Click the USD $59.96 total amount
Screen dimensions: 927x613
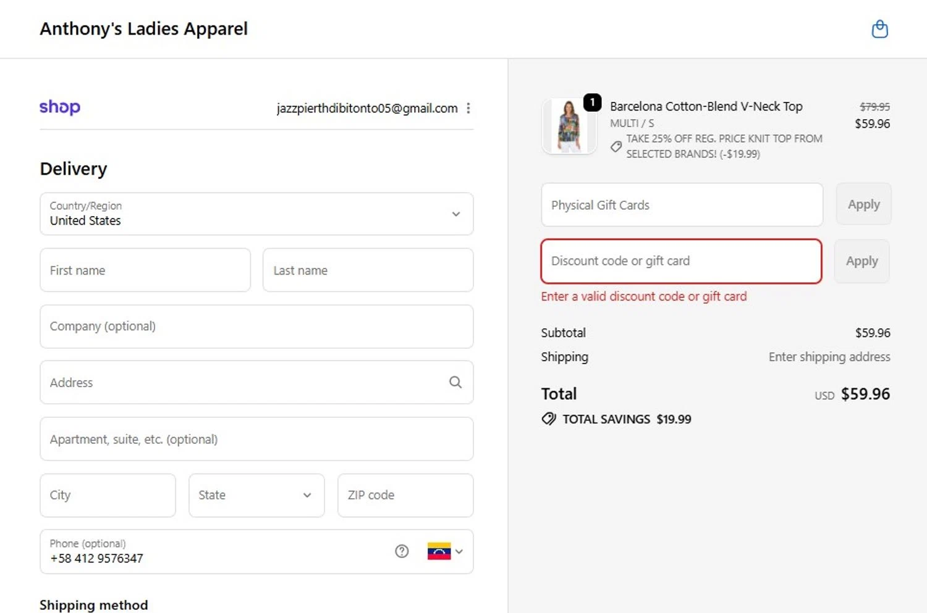coord(852,394)
